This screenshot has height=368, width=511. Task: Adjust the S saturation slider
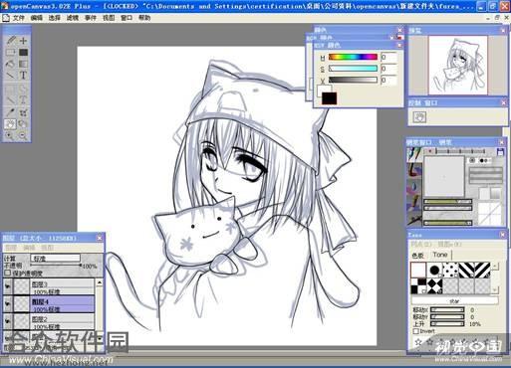pos(353,69)
